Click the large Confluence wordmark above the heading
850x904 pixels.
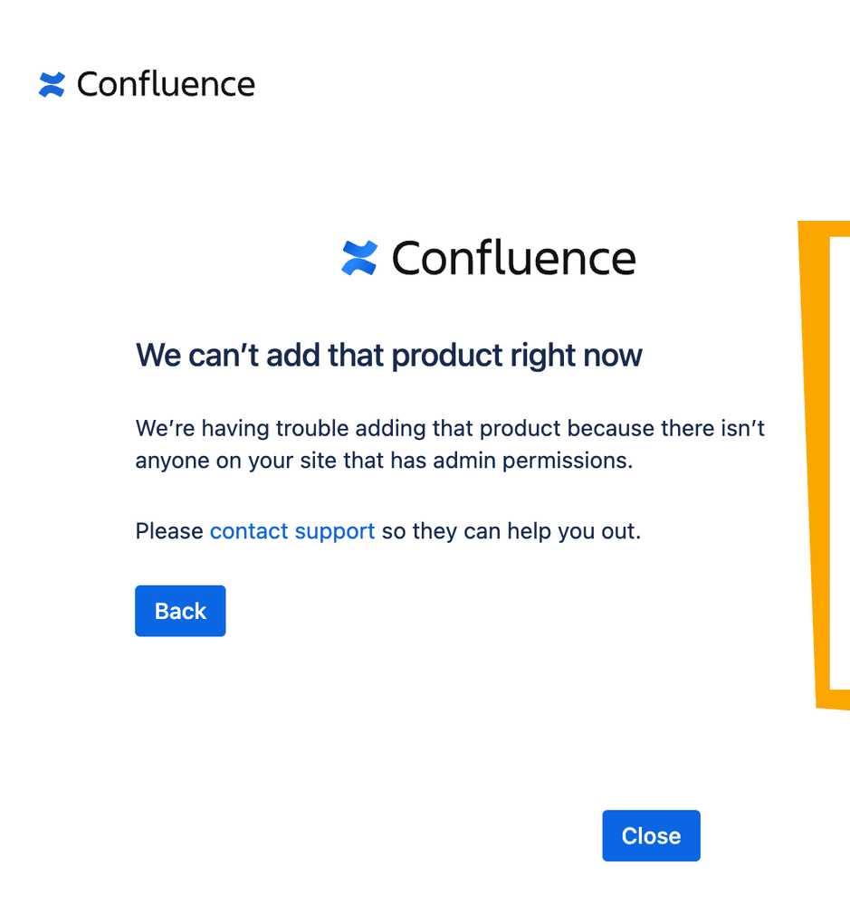pos(514,258)
